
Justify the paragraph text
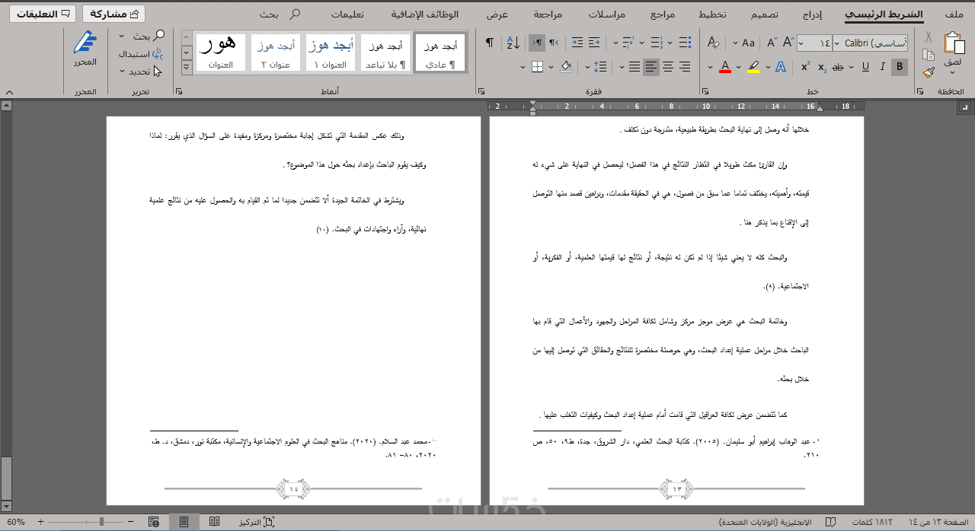pyautogui.click(x=635, y=67)
